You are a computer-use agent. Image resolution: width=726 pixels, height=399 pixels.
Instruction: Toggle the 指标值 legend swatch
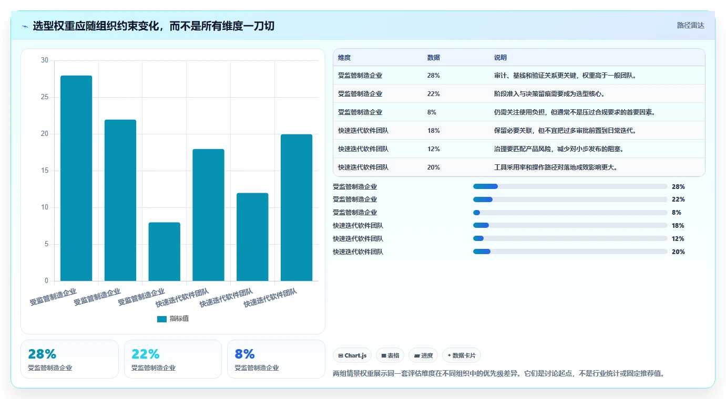pos(162,319)
